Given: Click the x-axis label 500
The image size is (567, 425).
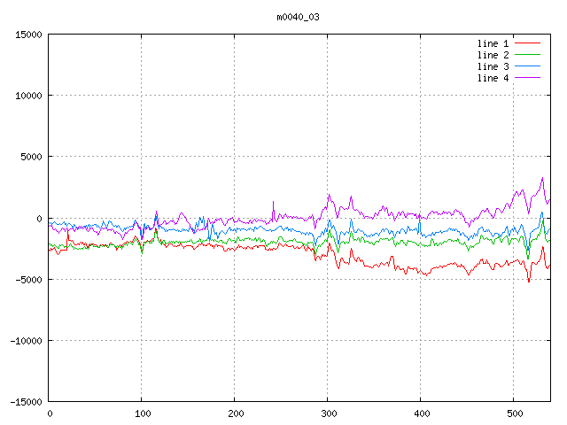Looking at the screenshot, I should coord(515,413).
